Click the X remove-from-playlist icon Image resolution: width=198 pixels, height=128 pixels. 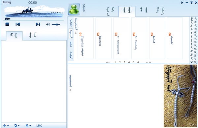pos(27,125)
